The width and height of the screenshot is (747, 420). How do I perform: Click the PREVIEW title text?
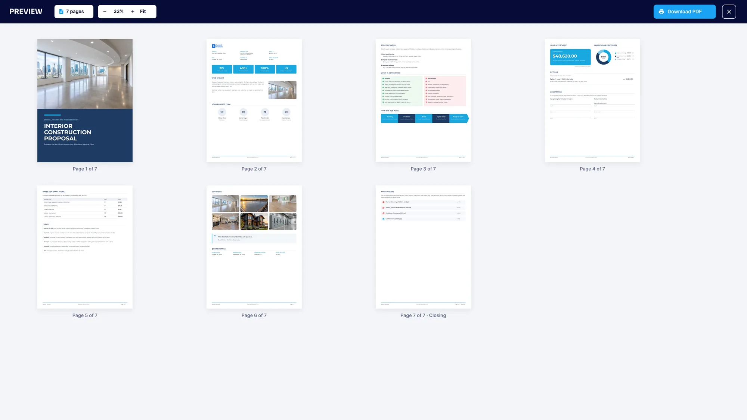26,12
